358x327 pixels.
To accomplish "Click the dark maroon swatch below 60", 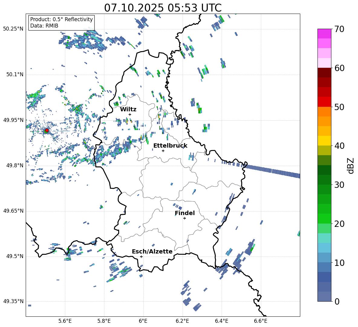I will 324,73.
